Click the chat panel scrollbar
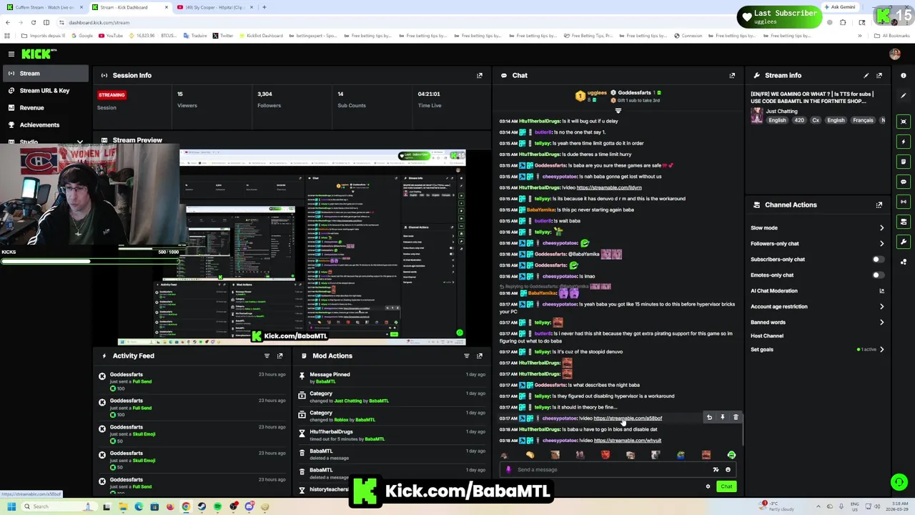Viewport: 915px width, 515px height. tap(743, 429)
